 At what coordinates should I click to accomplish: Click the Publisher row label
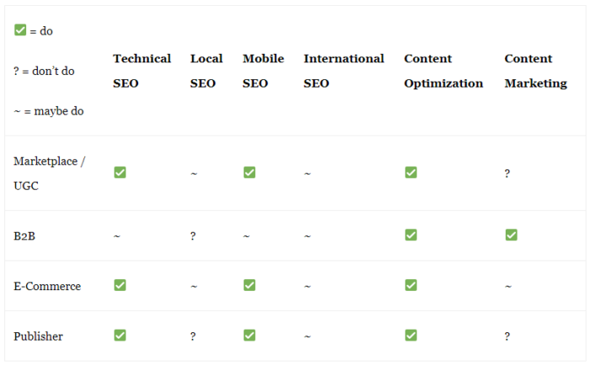pyautogui.click(x=39, y=336)
